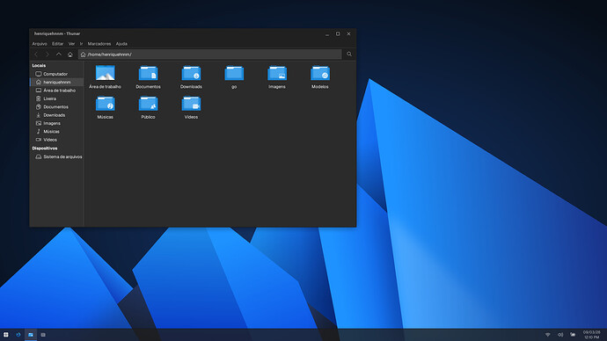Open the Arquivo menu
The image size is (607, 341).
click(x=40, y=44)
